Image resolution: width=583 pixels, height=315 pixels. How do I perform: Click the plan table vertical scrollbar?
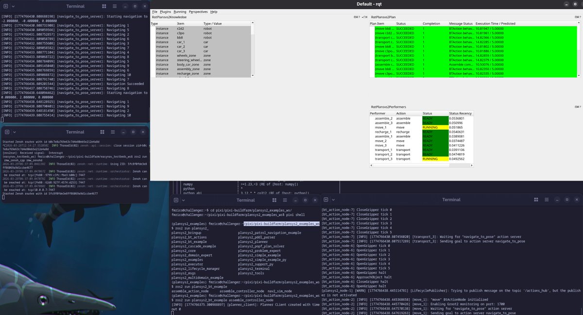579,49
